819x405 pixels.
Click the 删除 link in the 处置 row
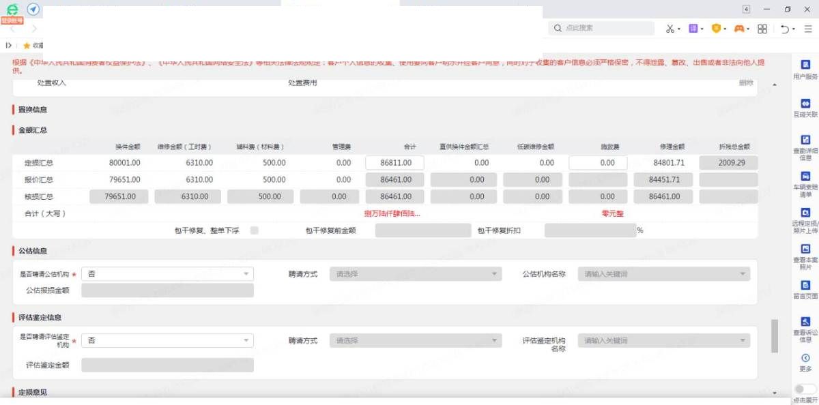745,83
